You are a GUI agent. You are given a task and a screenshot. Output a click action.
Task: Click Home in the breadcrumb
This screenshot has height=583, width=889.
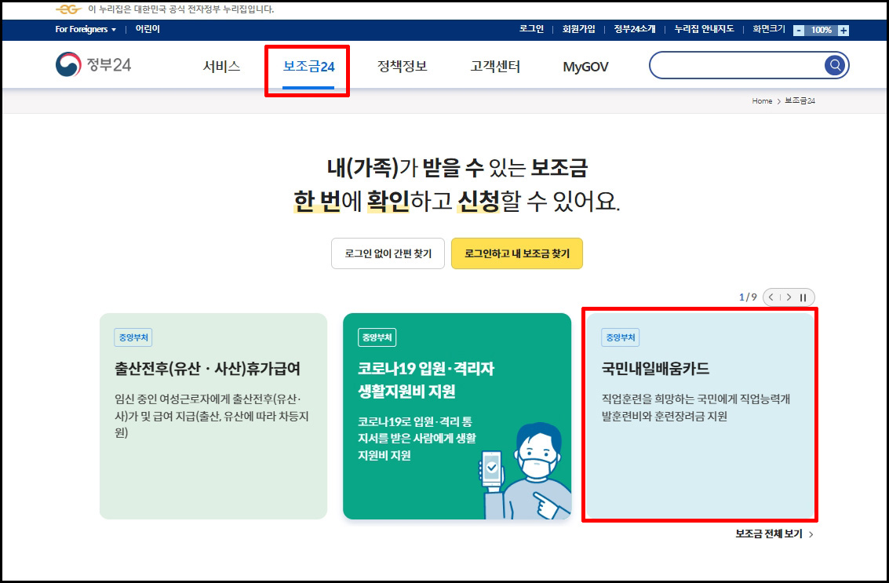tap(761, 101)
